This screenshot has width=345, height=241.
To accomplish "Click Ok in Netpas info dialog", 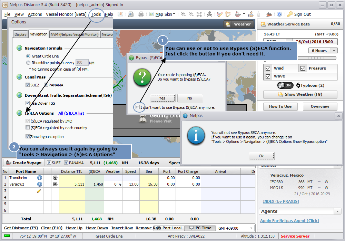I will (x=262, y=156).
